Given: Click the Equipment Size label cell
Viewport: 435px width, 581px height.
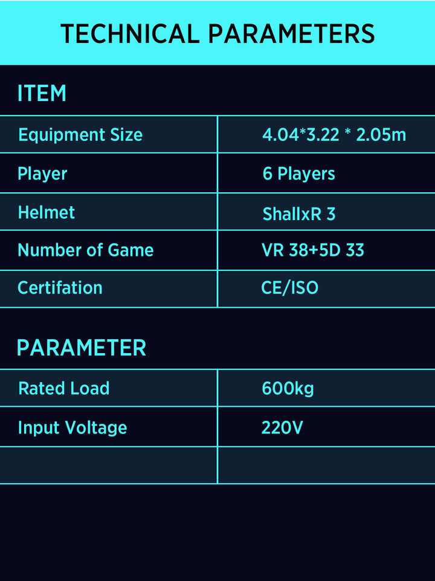Looking at the screenshot, I should pyautogui.click(x=80, y=134).
